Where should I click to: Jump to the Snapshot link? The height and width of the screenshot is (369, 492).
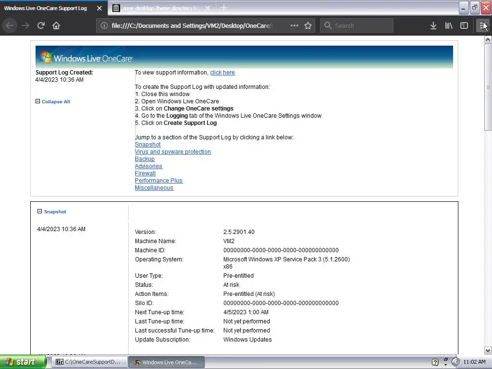pyautogui.click(x=148, y=145)
